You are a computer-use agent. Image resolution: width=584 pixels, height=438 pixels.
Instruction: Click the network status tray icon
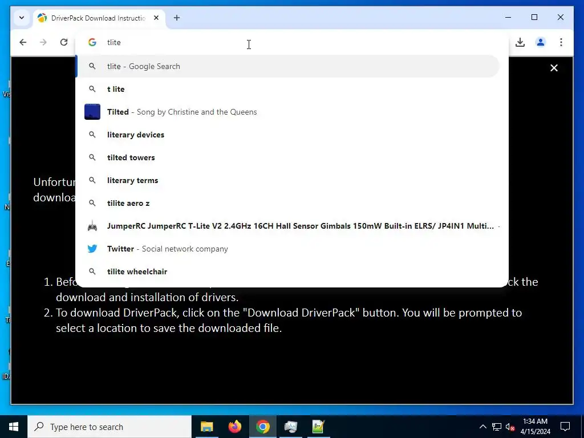497,427
